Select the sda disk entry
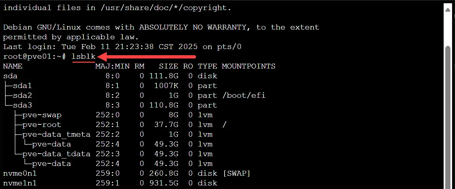 coord(10,76)
